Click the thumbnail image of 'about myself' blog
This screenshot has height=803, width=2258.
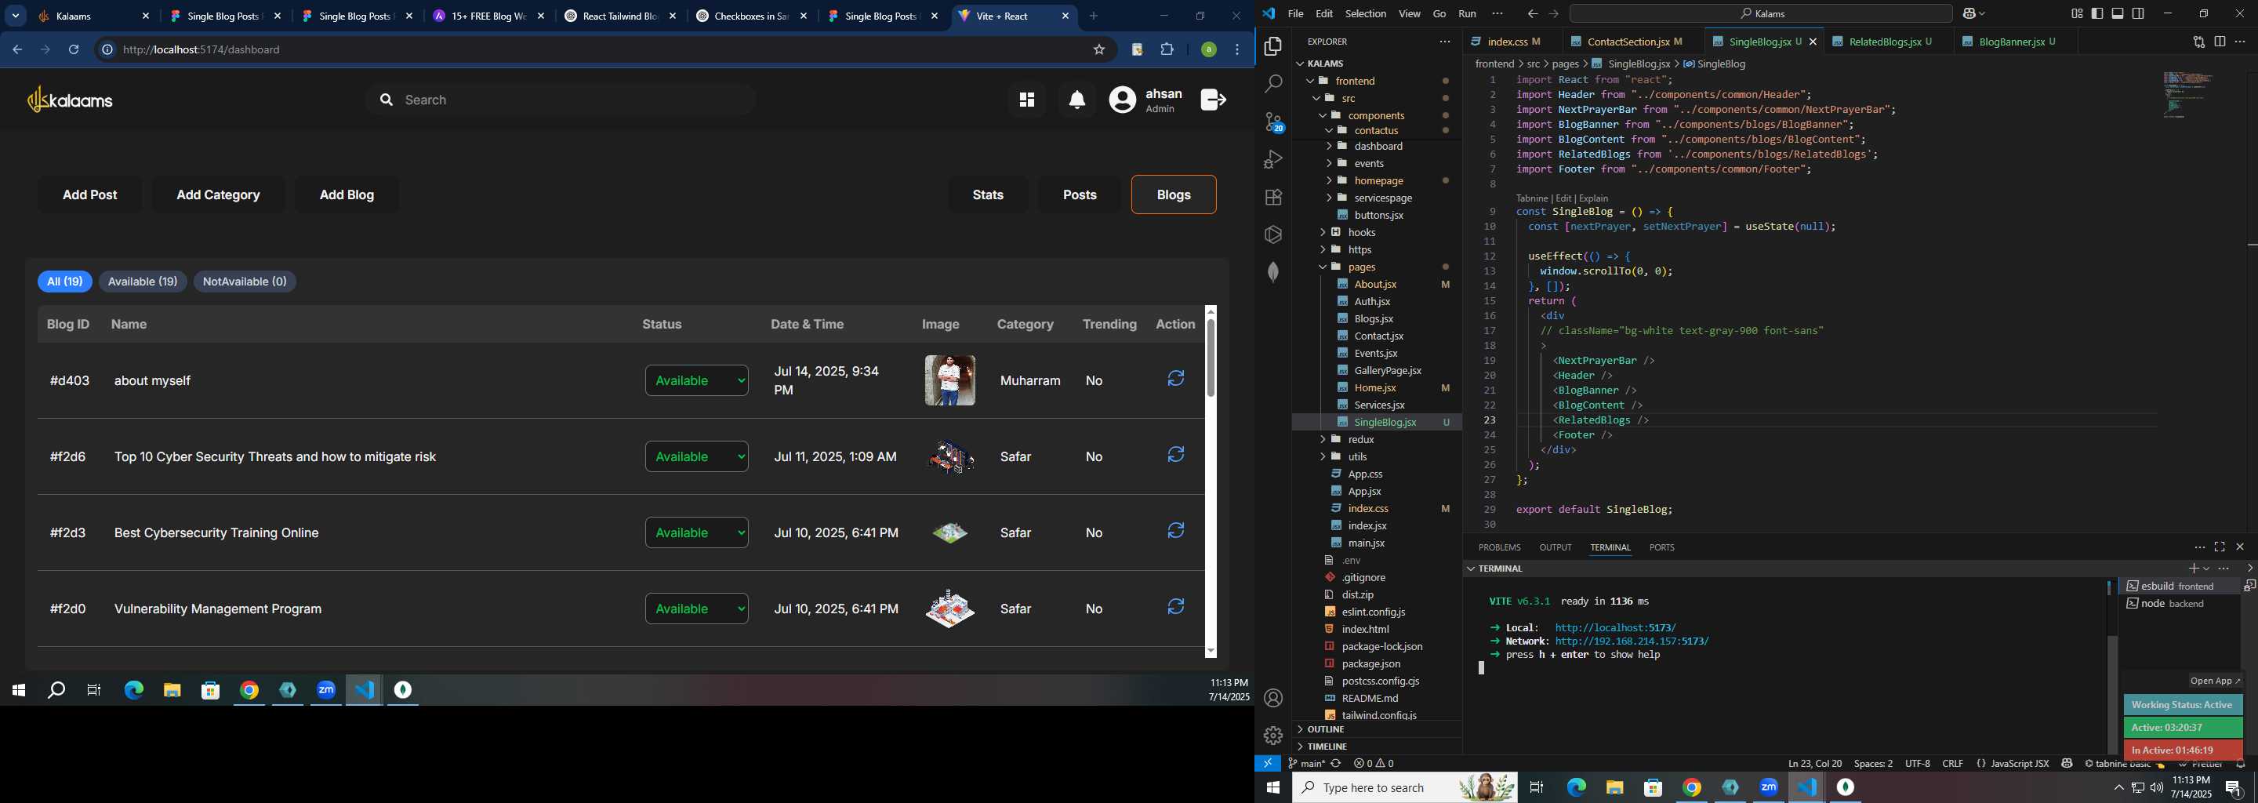point(950,380)
